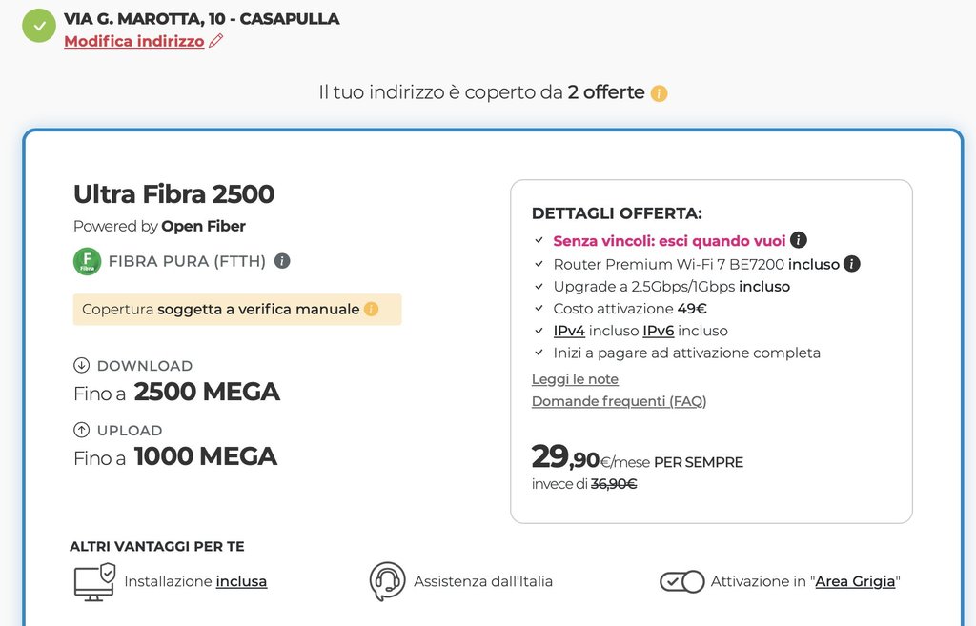This screenshot has width=976, height=626.
Task: Click the pencil edit icon beside Modifica indirizzo
Action: (x=216, y=41)
